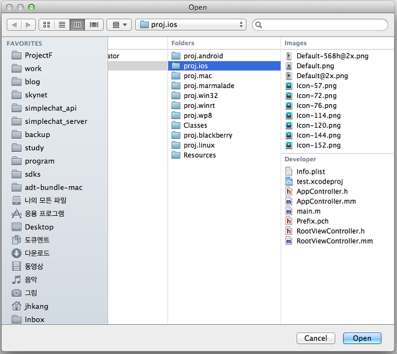This screenshot has height=354, width=397.
Task: Click the Default@2x.png file icon
Action: point(288,76)
